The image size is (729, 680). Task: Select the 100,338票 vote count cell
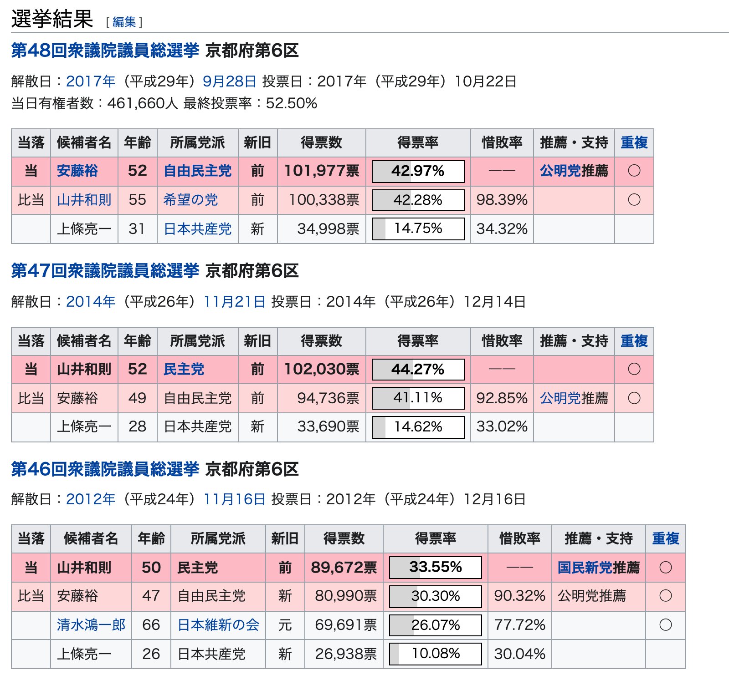(322, 200)
